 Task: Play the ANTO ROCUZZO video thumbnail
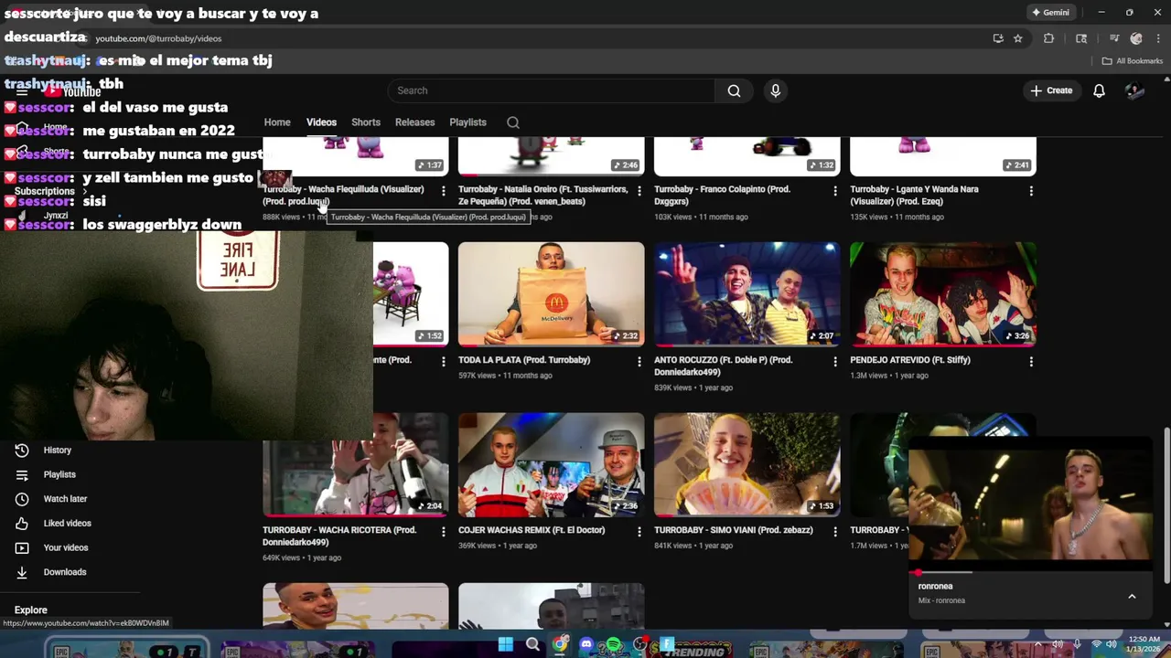coord(747,294)
